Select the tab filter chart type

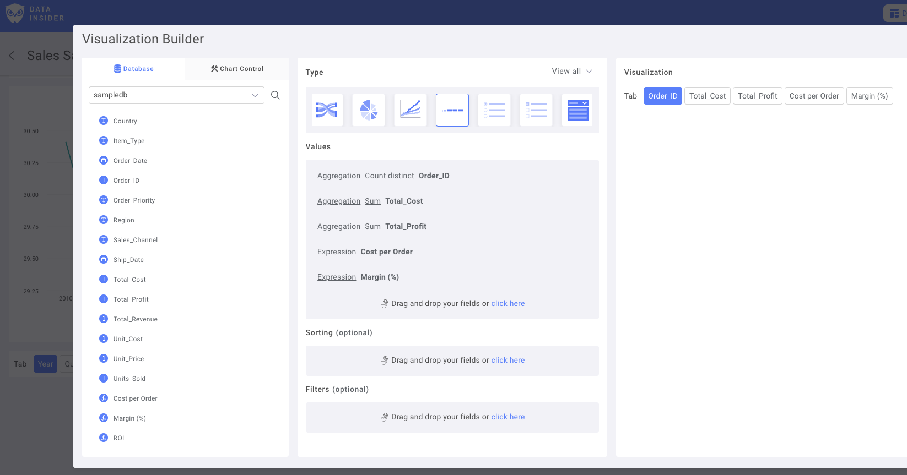click(452, 110)
